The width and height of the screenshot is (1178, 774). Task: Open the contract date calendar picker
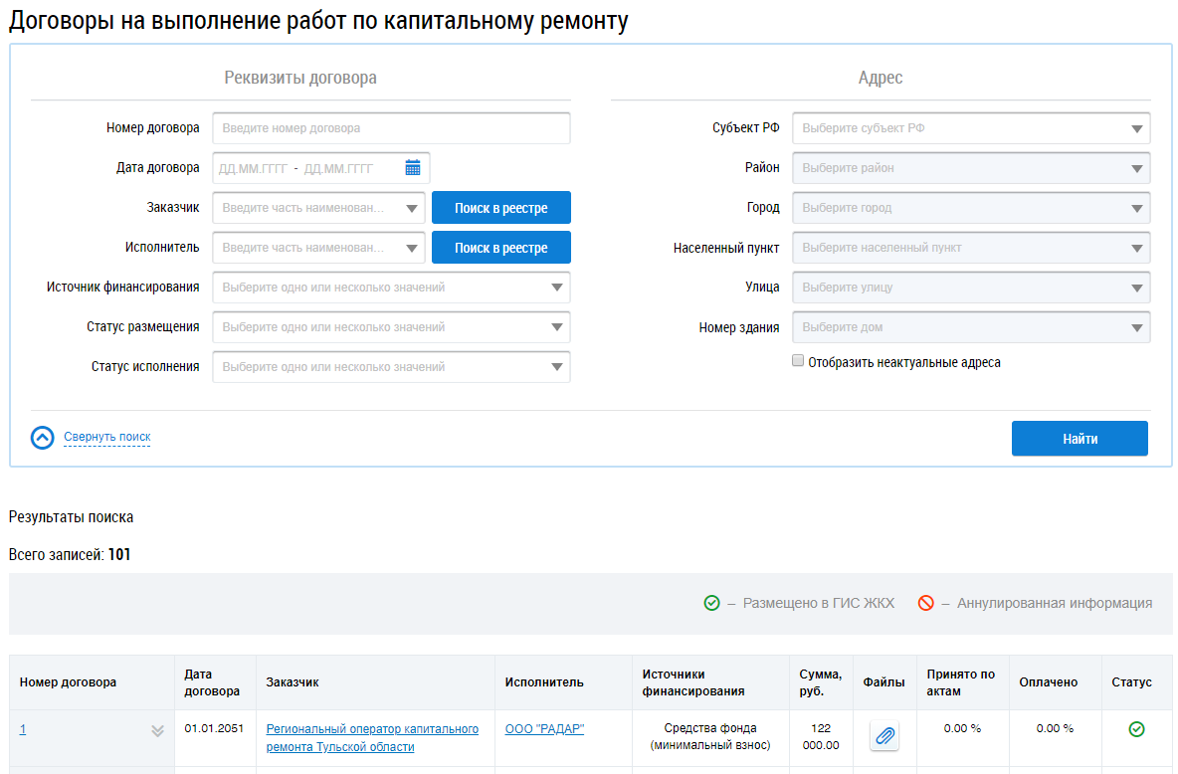(x=413, y=168)
